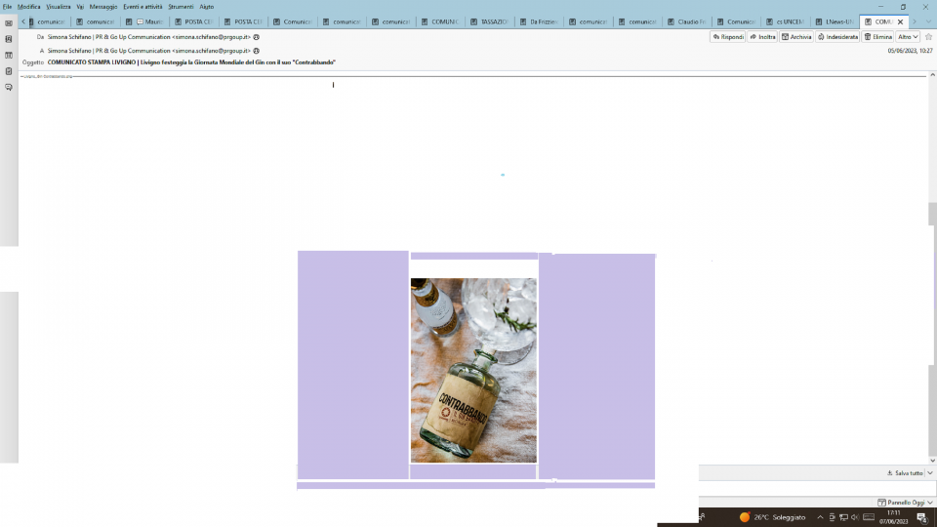Open the Messaggio menu
937x527 pixels.
pyautogui.click(x=103, y=7)
